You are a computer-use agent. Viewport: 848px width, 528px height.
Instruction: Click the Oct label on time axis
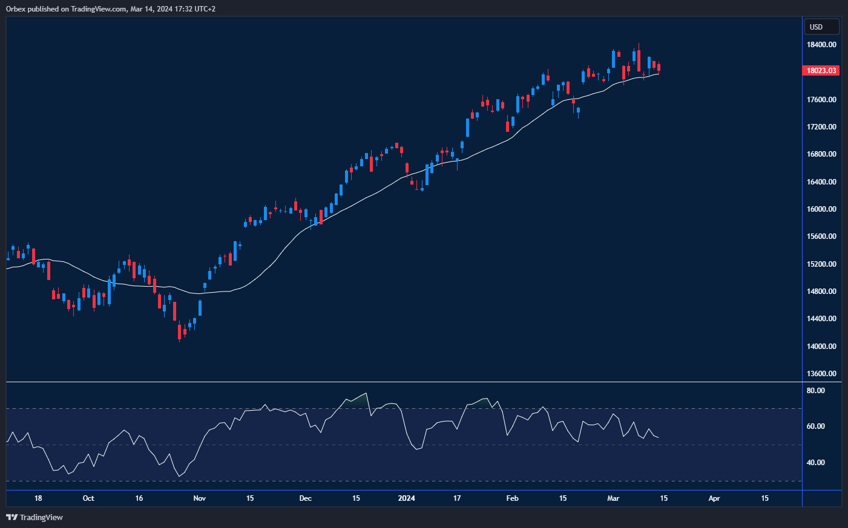pyautogui.click(x=88, y=498)
